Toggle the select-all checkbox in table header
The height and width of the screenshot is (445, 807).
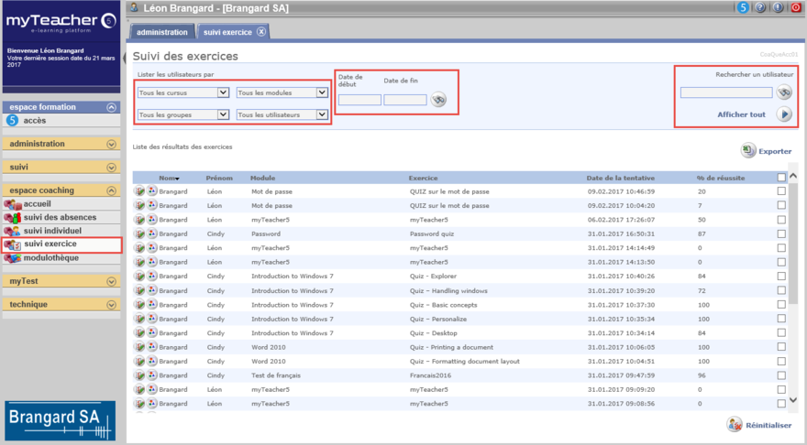(781, 178)
